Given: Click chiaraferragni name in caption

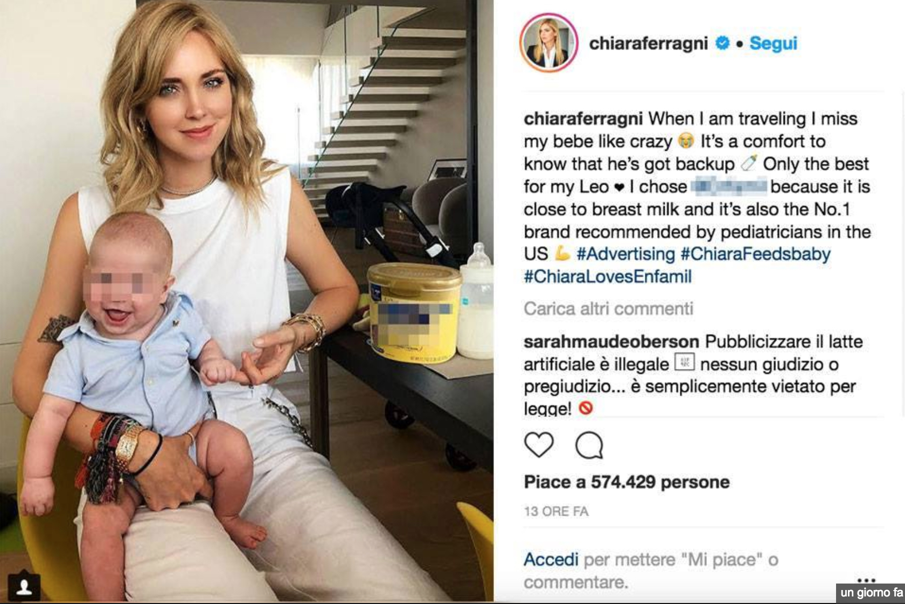Looking at the screenshot, I should tap(583, 118).
